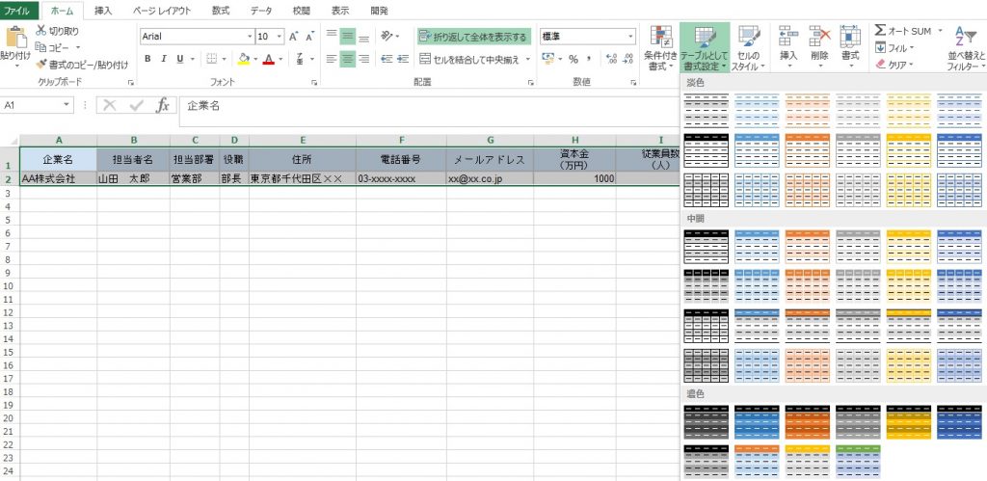
Task: Choose the dark orange table style swatch
Action: 806,420
